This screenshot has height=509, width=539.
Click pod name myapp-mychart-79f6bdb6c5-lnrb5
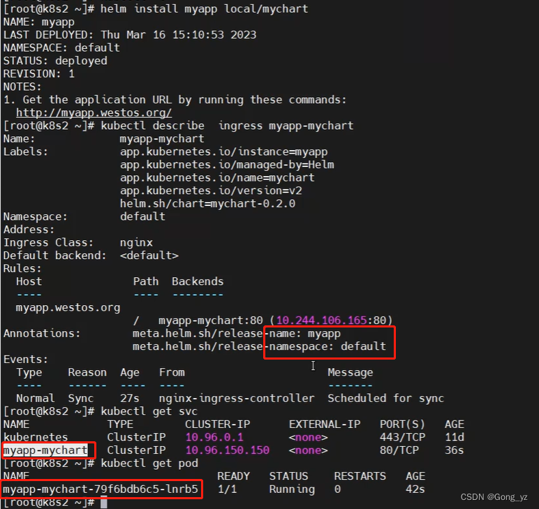click(101, 489)
